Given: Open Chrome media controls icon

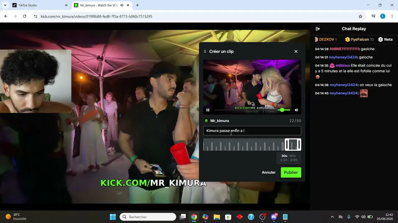Looking at the screenshot, I should 373,16.
